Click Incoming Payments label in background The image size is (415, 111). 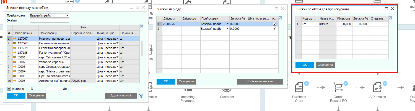coord(188,99)
